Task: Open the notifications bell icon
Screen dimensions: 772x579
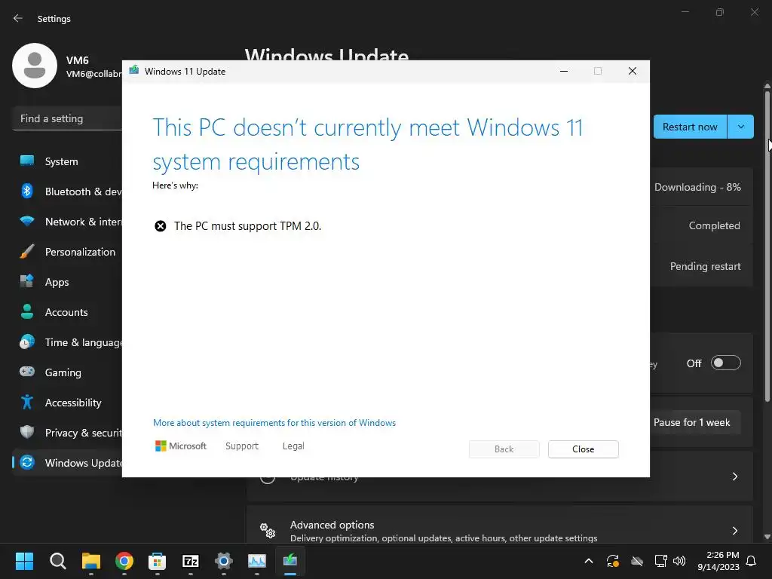Action: [752, 561]
